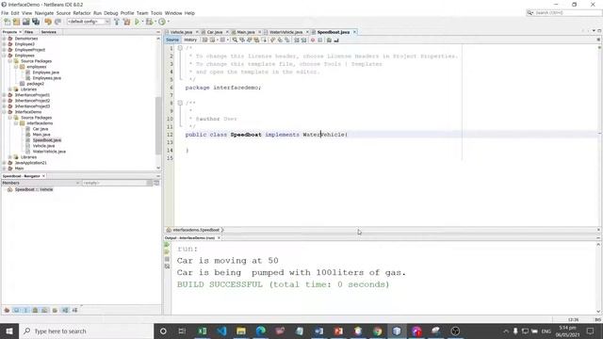Click the Debug Project toolbar icon
Screen dimensions: 603x339
point(149,22)
